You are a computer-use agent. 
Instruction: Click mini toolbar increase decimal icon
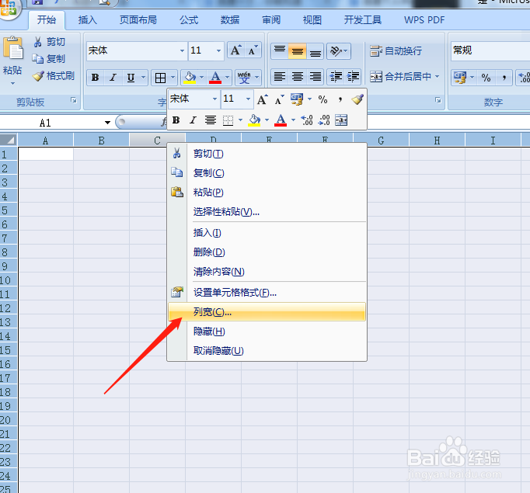tap(307, 120)
